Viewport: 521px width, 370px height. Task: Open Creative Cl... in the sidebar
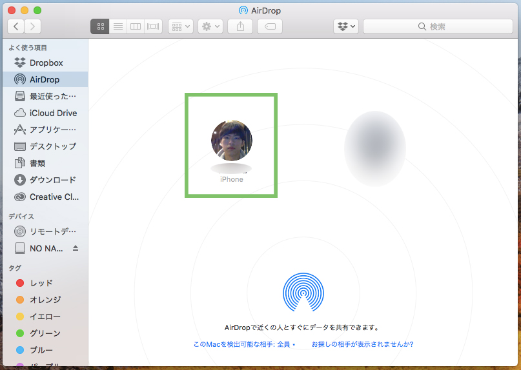pyautogui.click(x=46, y=197)
